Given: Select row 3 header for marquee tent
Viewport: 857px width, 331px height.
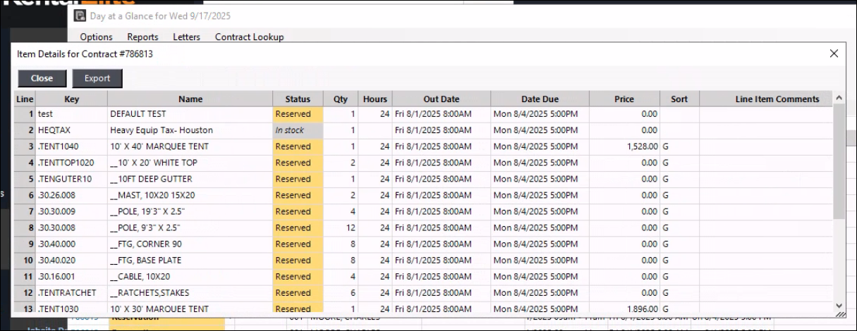Looking at the screenshot, I should (25, 146).
